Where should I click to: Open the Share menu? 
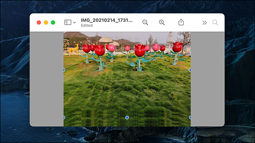[x=181, y=22]
